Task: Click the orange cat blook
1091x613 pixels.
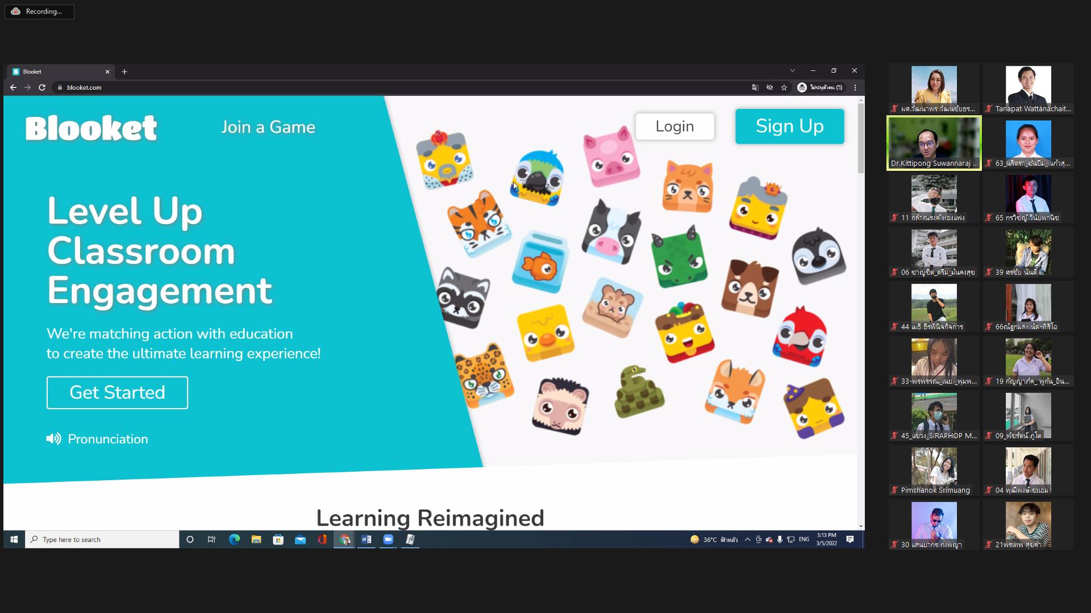Action: pyautogui.click(x=688, y=187)
